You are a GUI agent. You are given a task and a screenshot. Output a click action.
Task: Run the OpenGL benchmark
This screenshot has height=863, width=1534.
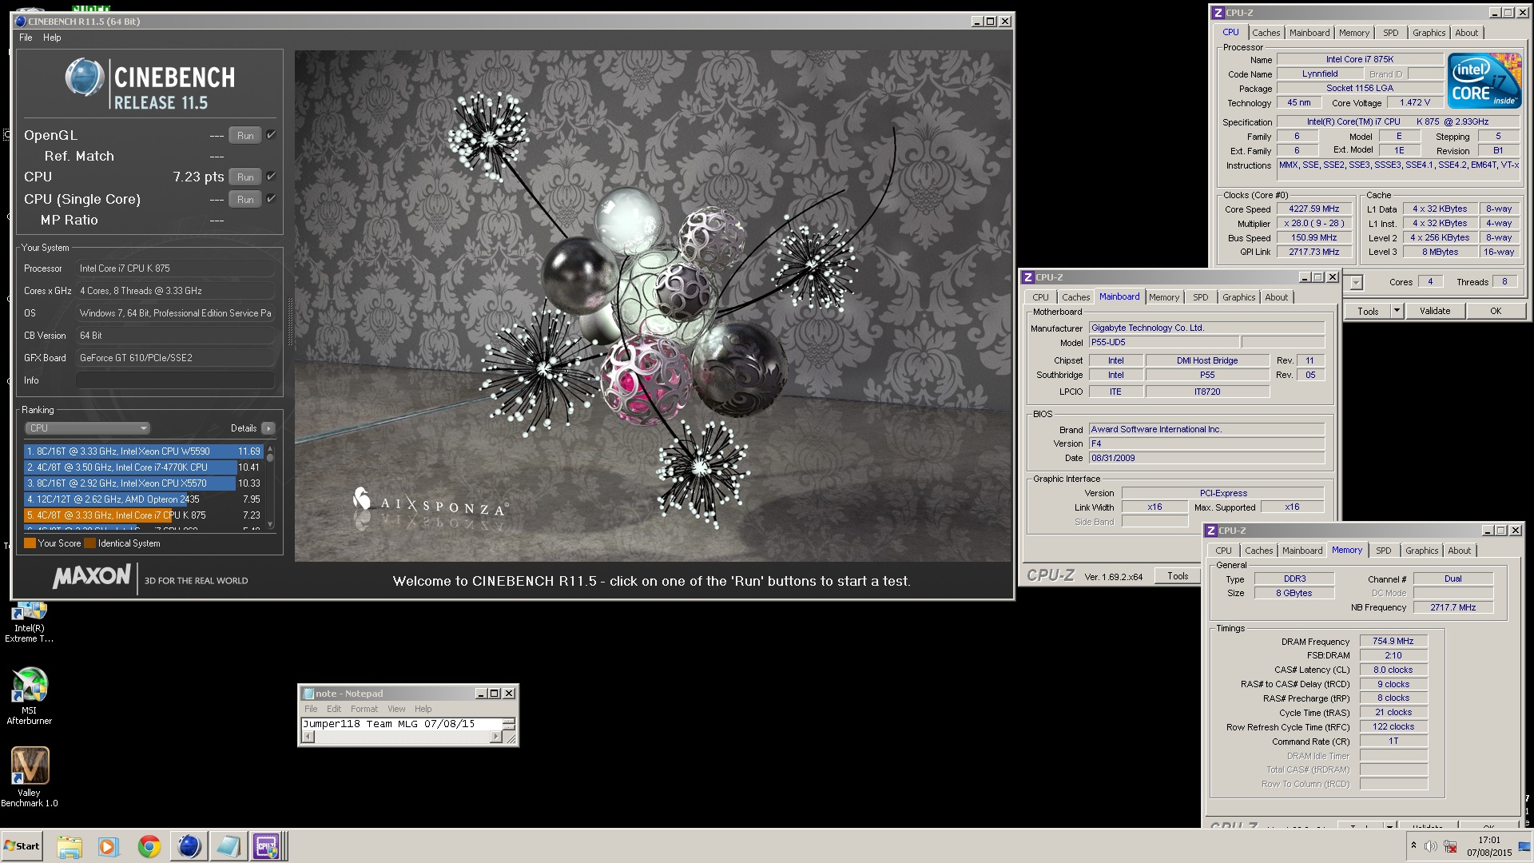click(x=245, y=136)
